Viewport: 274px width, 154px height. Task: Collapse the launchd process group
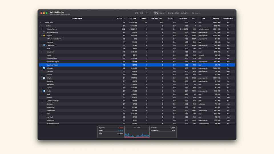(41, 26)
